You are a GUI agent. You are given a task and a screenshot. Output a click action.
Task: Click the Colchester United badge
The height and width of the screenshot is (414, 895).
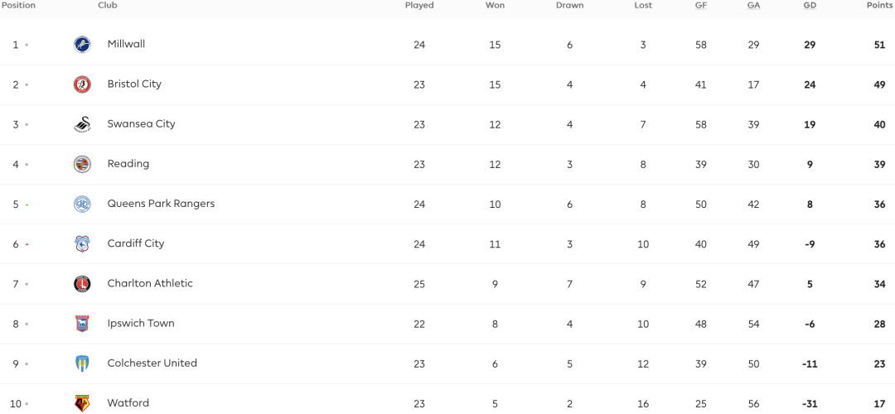[82, 363]
